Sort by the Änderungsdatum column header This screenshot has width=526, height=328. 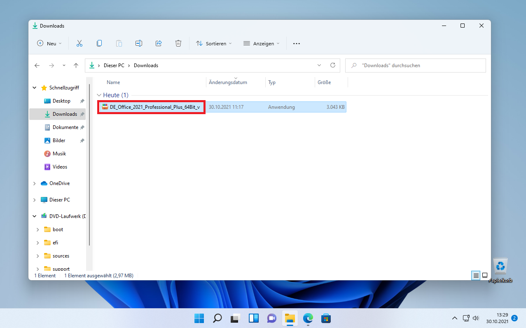pyautogui.click(x=228, y=82)
